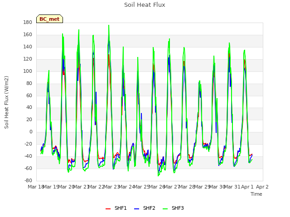Click the 100 y-axis tick label
Screen dimensions: 290x217
pyautogui.click(x=28, y=71)
